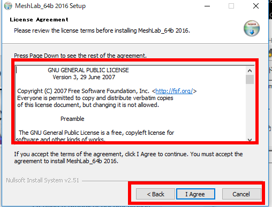
Task: Click the 'Version 3, 29 June 2007' line
Action: [84, 77]
